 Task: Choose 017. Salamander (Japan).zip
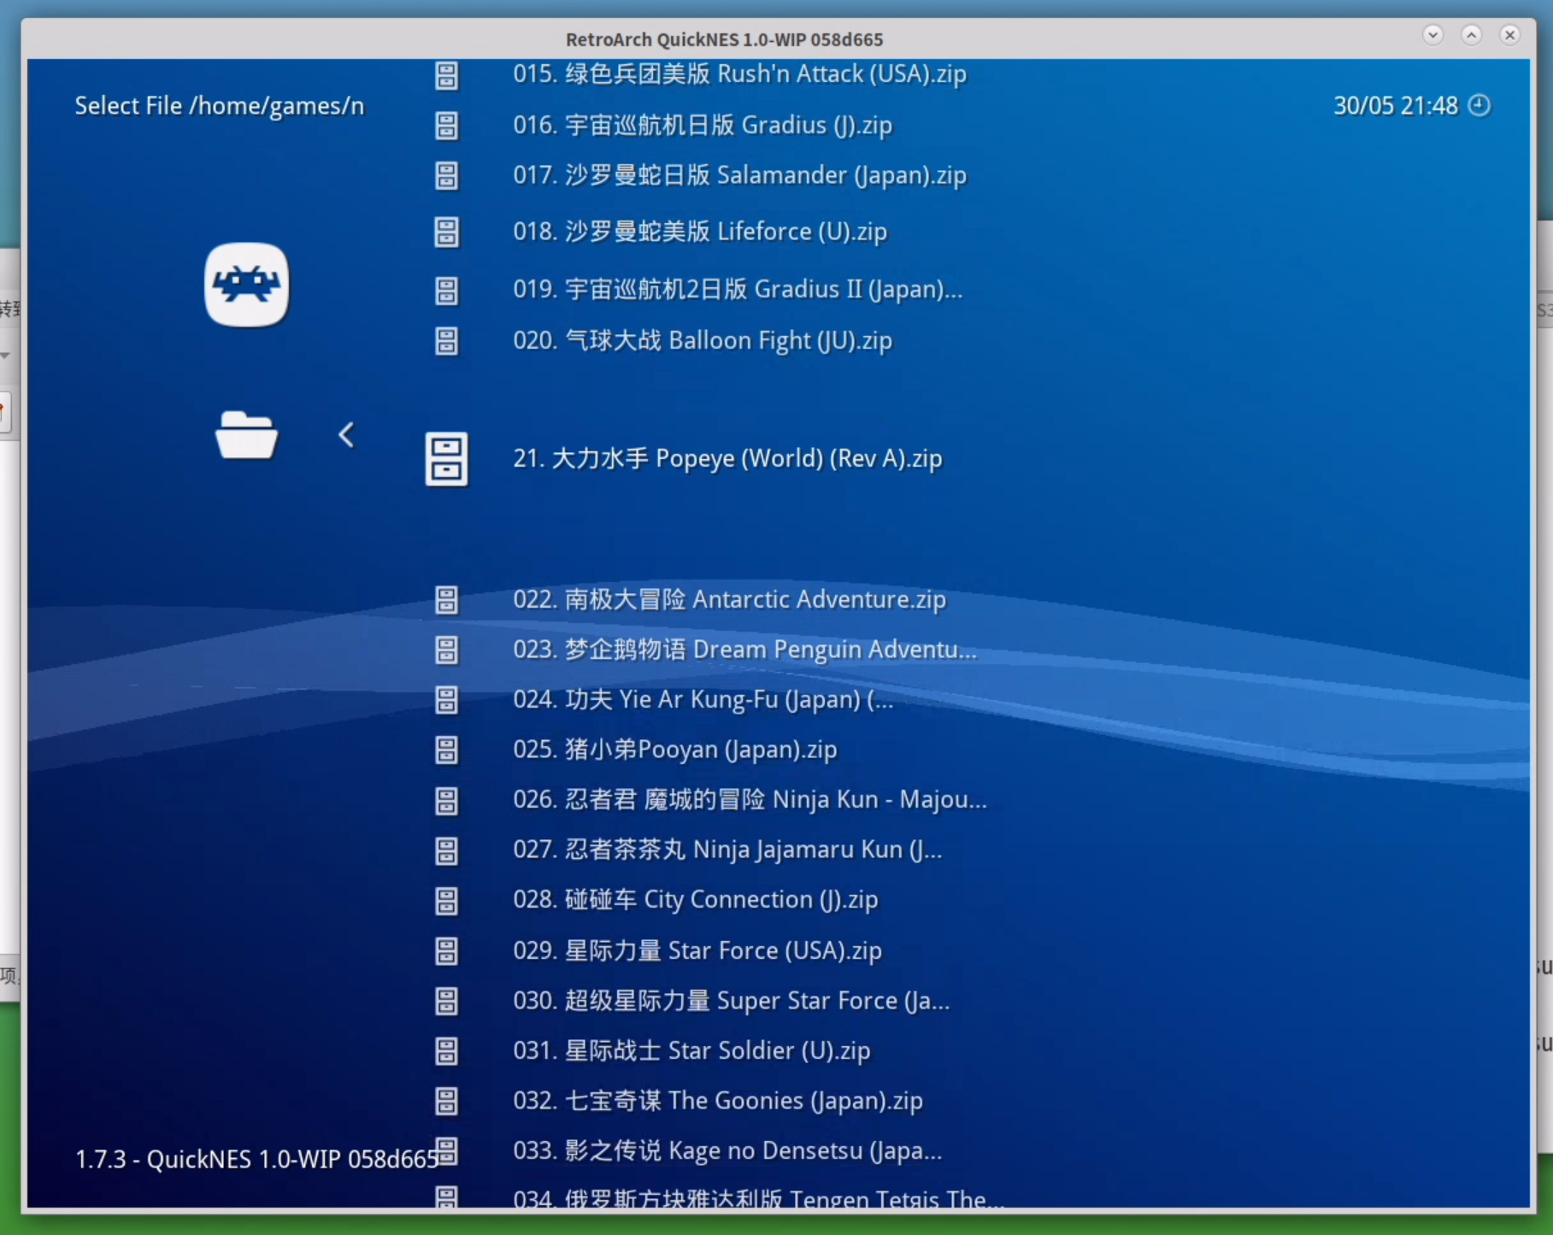pyautogui.click(x=738, y=175)
